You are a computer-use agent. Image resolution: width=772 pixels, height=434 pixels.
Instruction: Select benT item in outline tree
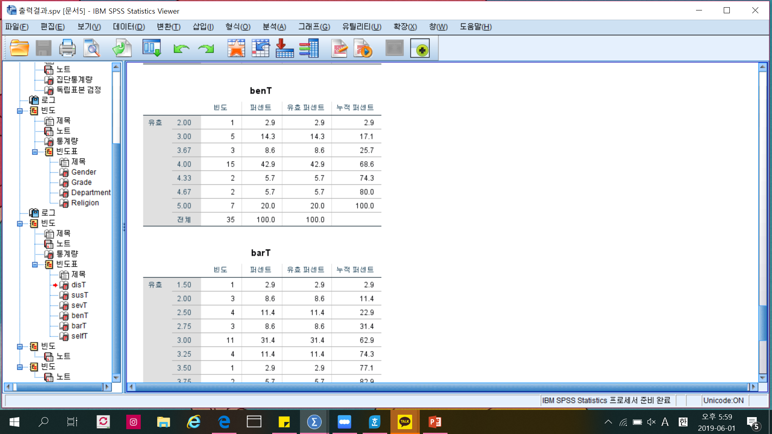(x=80, y=316)
